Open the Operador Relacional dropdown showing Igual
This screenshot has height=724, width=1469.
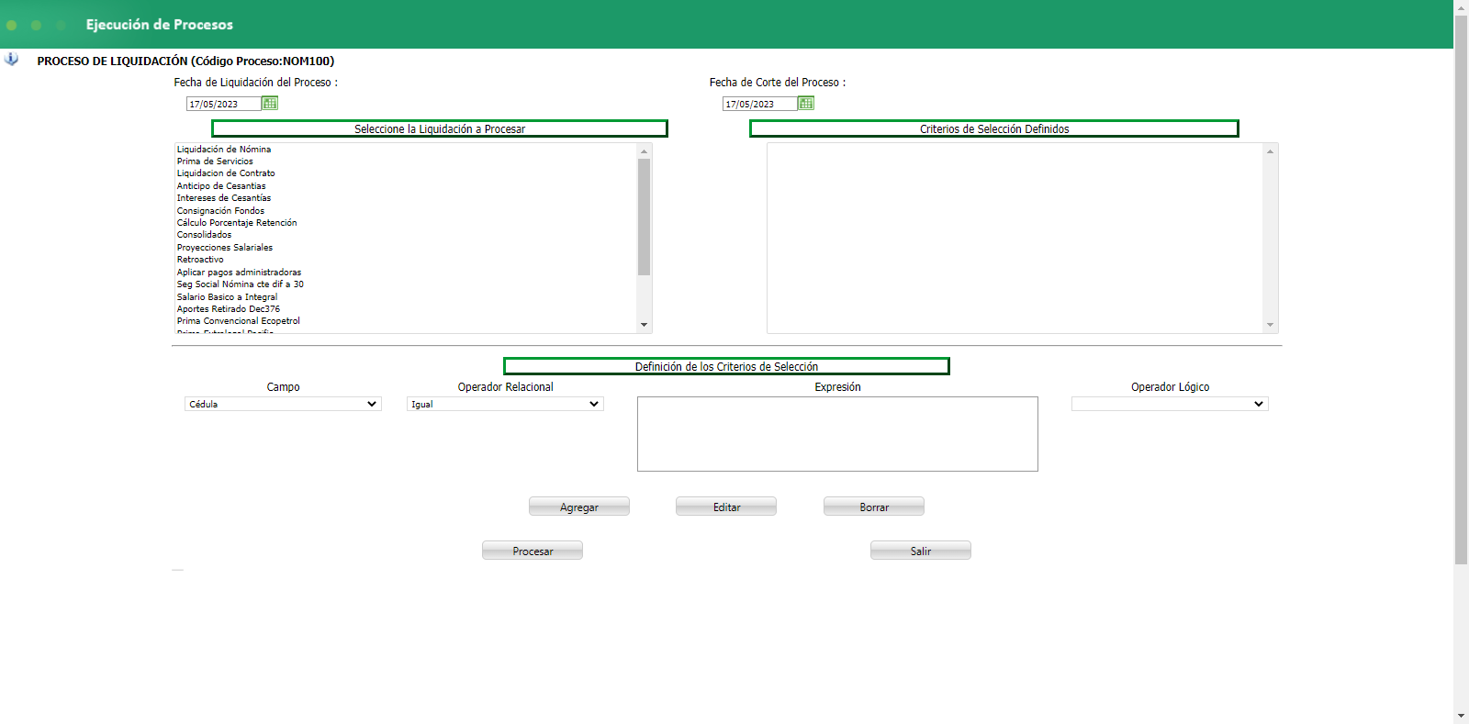pyautogui.click(x=505, y=404)
